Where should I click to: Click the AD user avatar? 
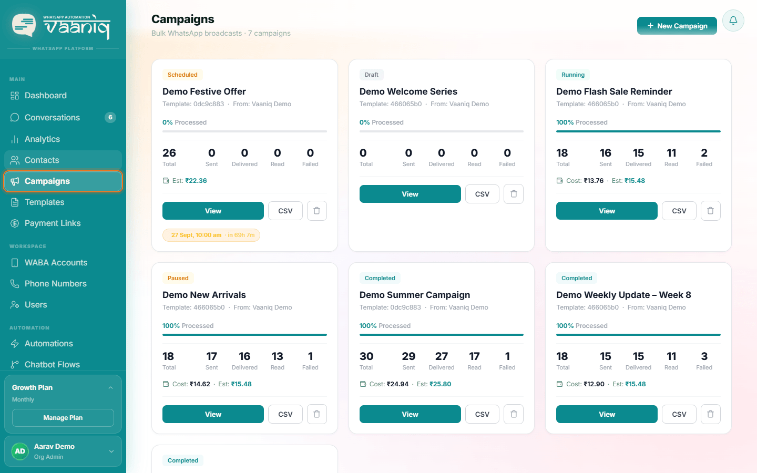pos(20,451)
